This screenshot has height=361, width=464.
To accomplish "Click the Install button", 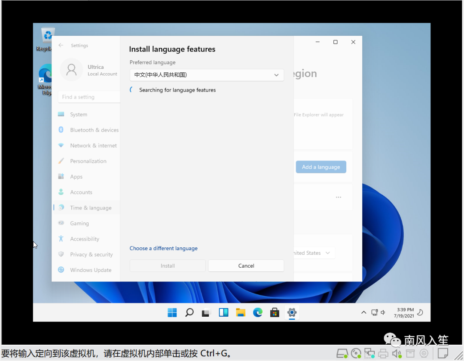I will [x=168, y=266].
